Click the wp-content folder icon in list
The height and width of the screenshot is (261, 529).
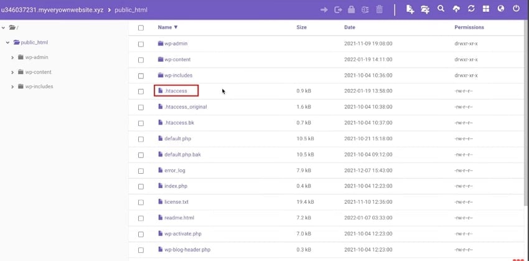[161, 59]
